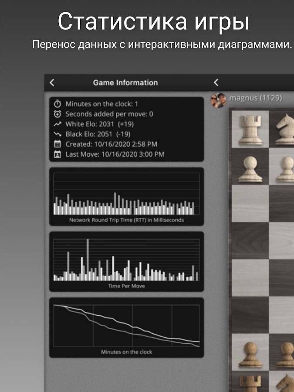Go back from Game Information panel
This screenshot has height=392, width=294.
tap(52, 83)
